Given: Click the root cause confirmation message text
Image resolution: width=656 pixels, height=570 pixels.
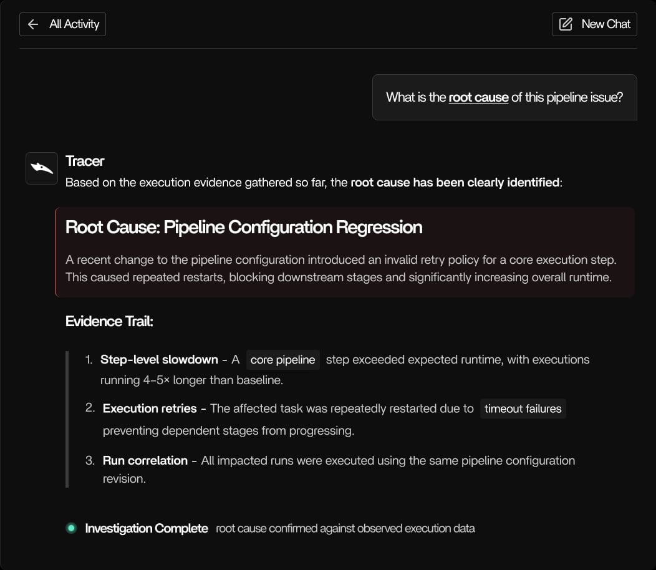Looking at the screenshot, I should click(344, 528).
